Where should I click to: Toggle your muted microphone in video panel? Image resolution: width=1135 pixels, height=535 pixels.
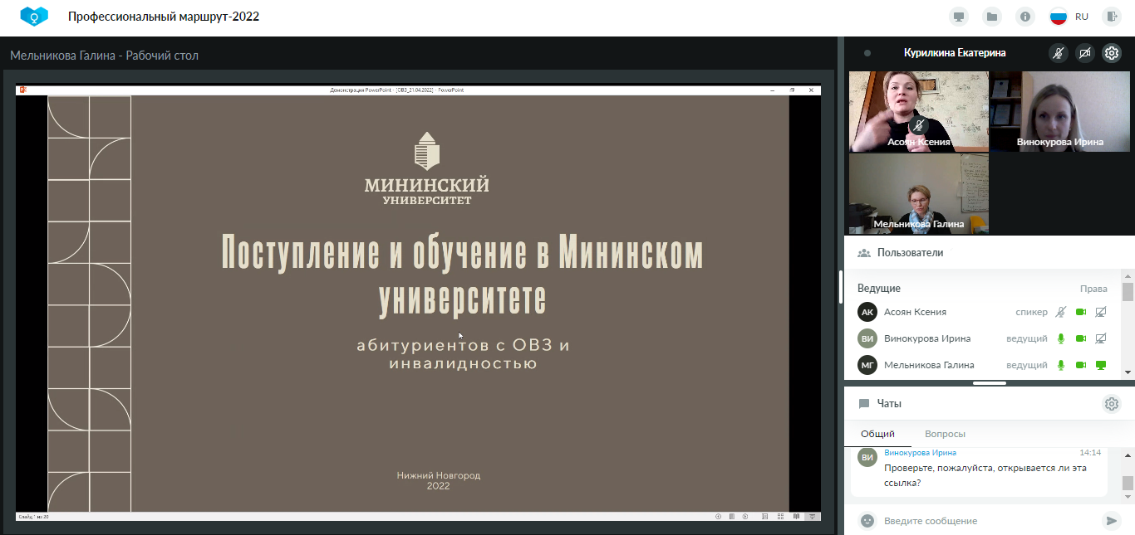(x=1058, y=53)
